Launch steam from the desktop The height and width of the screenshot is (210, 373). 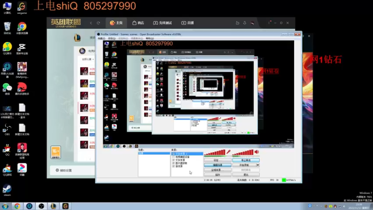point(7,190)
